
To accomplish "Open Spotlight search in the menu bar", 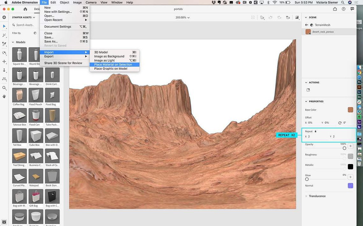I will click(x=343, y=2).
